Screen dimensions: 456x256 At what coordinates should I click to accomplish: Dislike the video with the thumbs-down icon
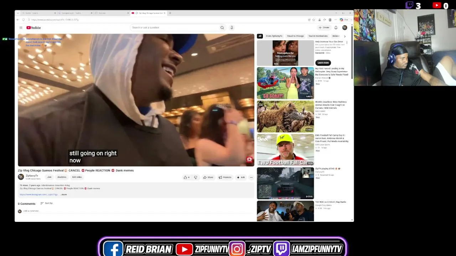coord(195,177)
